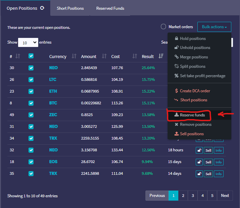Screen dimensions: 240x208
Task: Go to page 5
Action: point(212,196)
